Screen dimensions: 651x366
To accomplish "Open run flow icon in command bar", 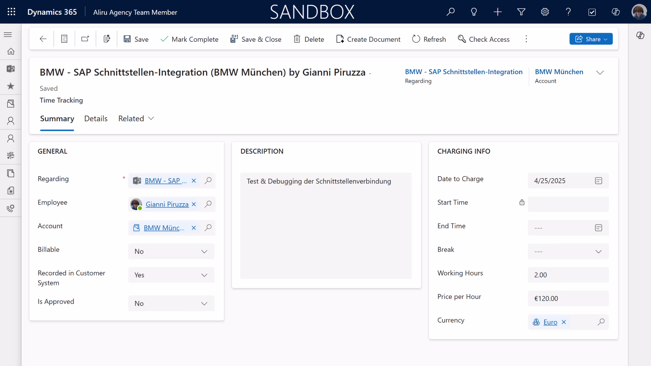I will [x=107, y=39].
